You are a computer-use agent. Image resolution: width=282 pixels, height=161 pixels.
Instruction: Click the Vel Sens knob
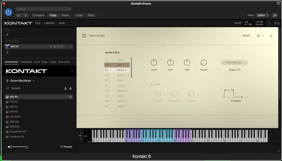click(x=191, y=94)
